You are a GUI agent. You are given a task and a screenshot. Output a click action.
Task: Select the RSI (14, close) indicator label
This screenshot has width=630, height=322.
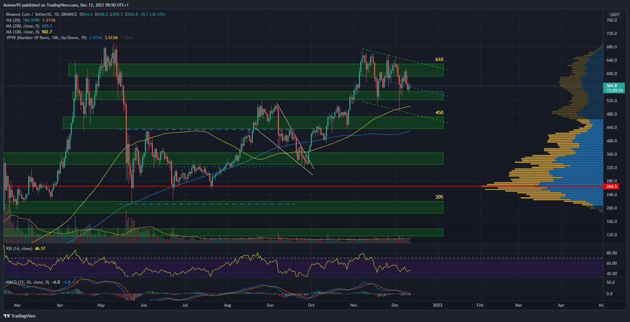point(19,248)
